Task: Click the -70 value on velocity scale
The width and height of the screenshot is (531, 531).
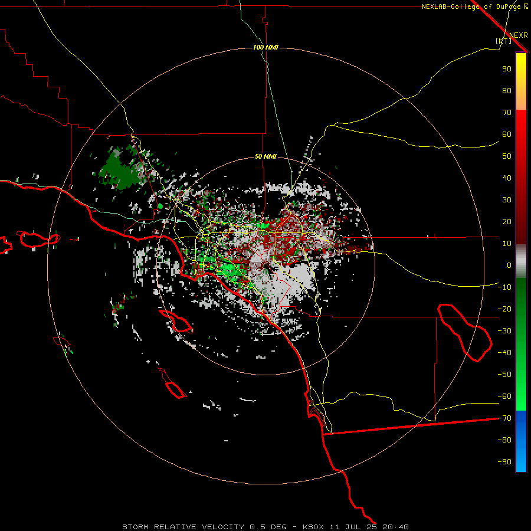Action: (x=504, y=418)
